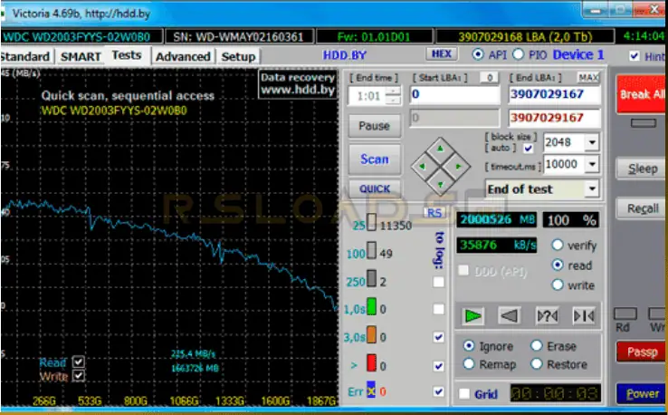Select the butterfly scan mode icon
The height and width of the screenshot is (415, 668).
tap(583, 315)
